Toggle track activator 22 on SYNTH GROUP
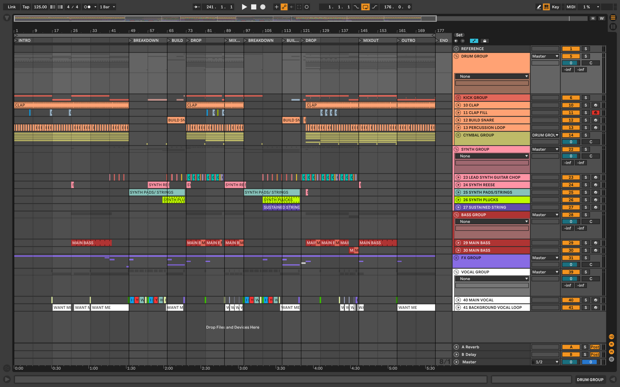 (571, 149)
